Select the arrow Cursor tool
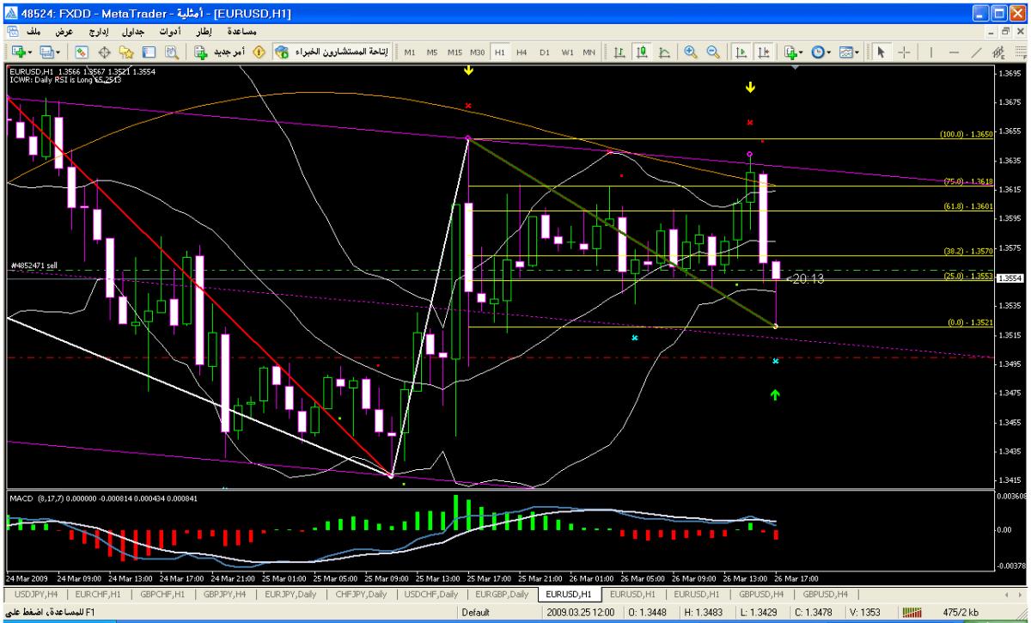1031x623 pixels. point(881,52)
